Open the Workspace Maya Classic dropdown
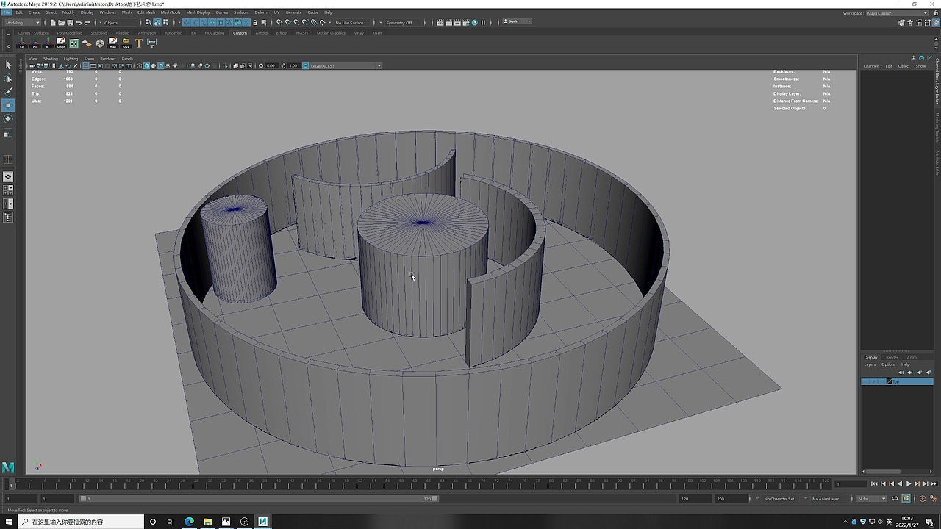Image resolution: width=941 pixels, height=529 pixels. pyautogui.click(x=897, y=13)
